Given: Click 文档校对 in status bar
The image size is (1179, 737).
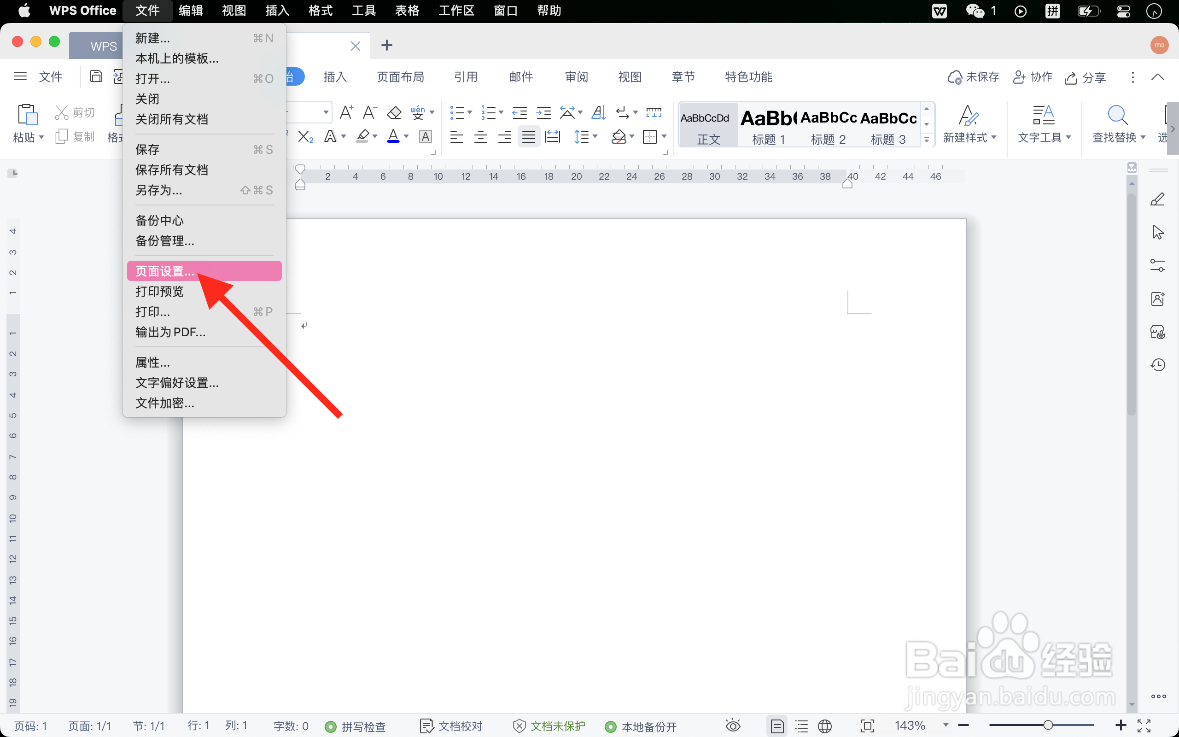Looking at the screenshot, I should pyautogui.click(x=451, y=727).
